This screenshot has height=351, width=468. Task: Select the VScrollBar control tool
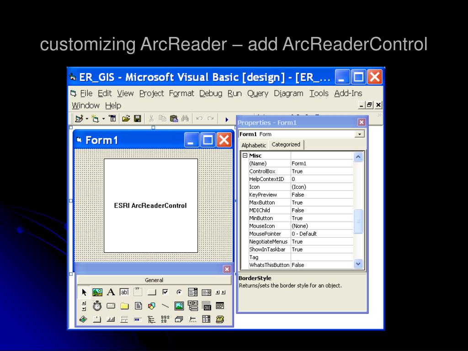coord(84,306)
